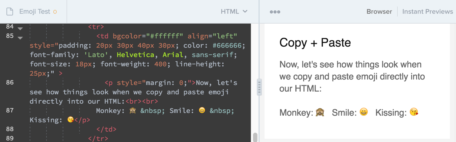This screenshot has width=456, height=142.
Task: Collapse the code fold at line 84
Action: pos(20,28)
